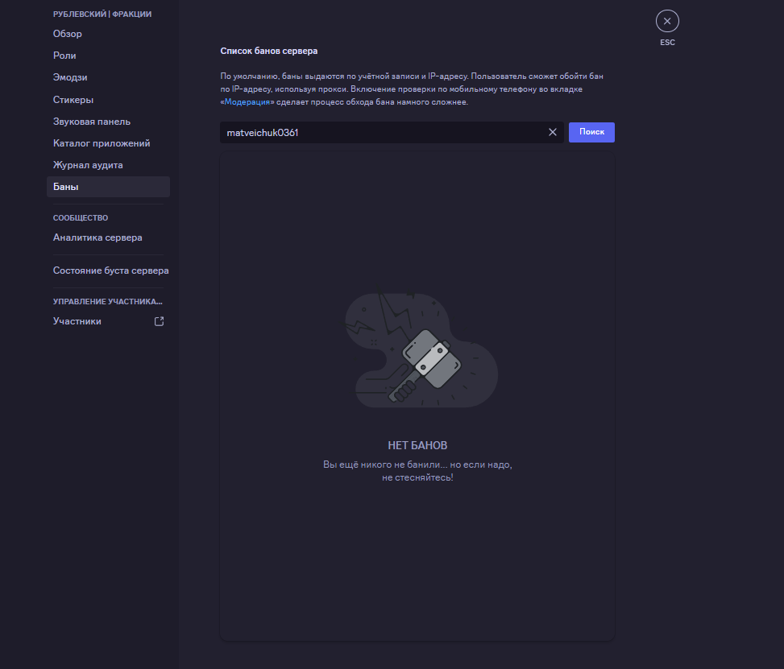The width and height of the screenshot is (784, 669).
Task: Open external link icon next to Участники
Action: tap(159, 321)
